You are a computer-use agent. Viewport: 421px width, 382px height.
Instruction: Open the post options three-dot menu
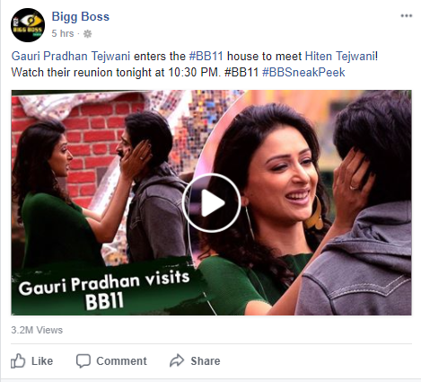coord(407,16)
